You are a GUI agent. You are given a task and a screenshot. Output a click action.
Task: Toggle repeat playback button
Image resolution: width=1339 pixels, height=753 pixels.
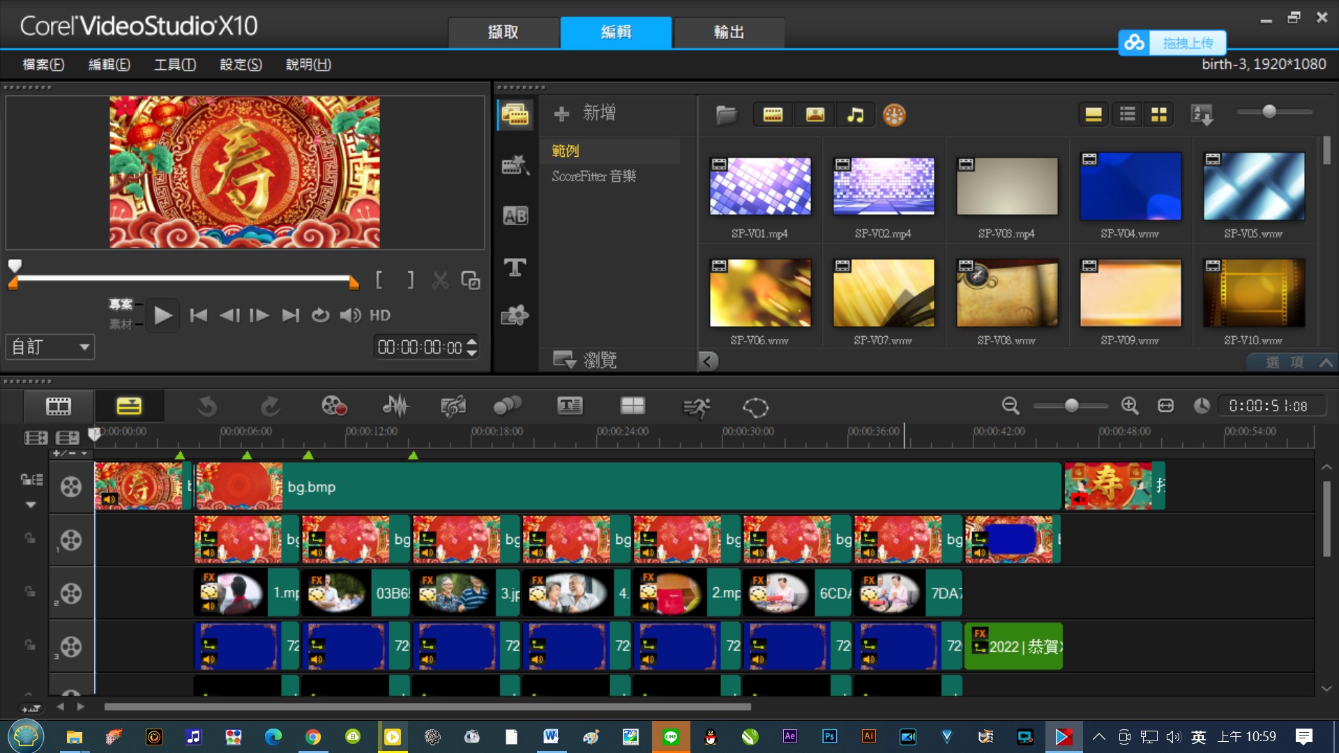click(320, 315)
